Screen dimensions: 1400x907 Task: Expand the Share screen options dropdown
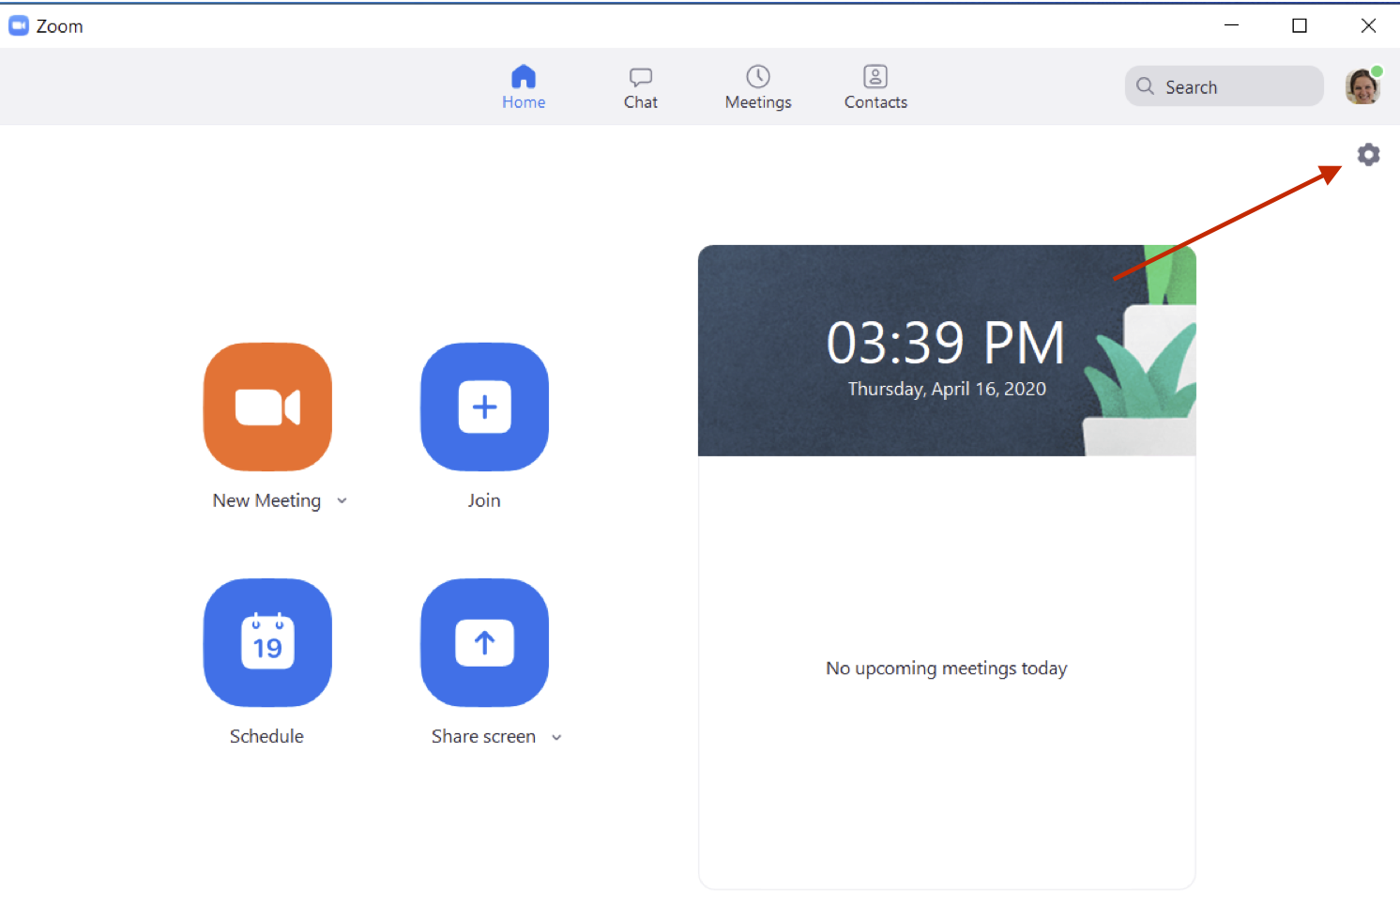[557, 737]
